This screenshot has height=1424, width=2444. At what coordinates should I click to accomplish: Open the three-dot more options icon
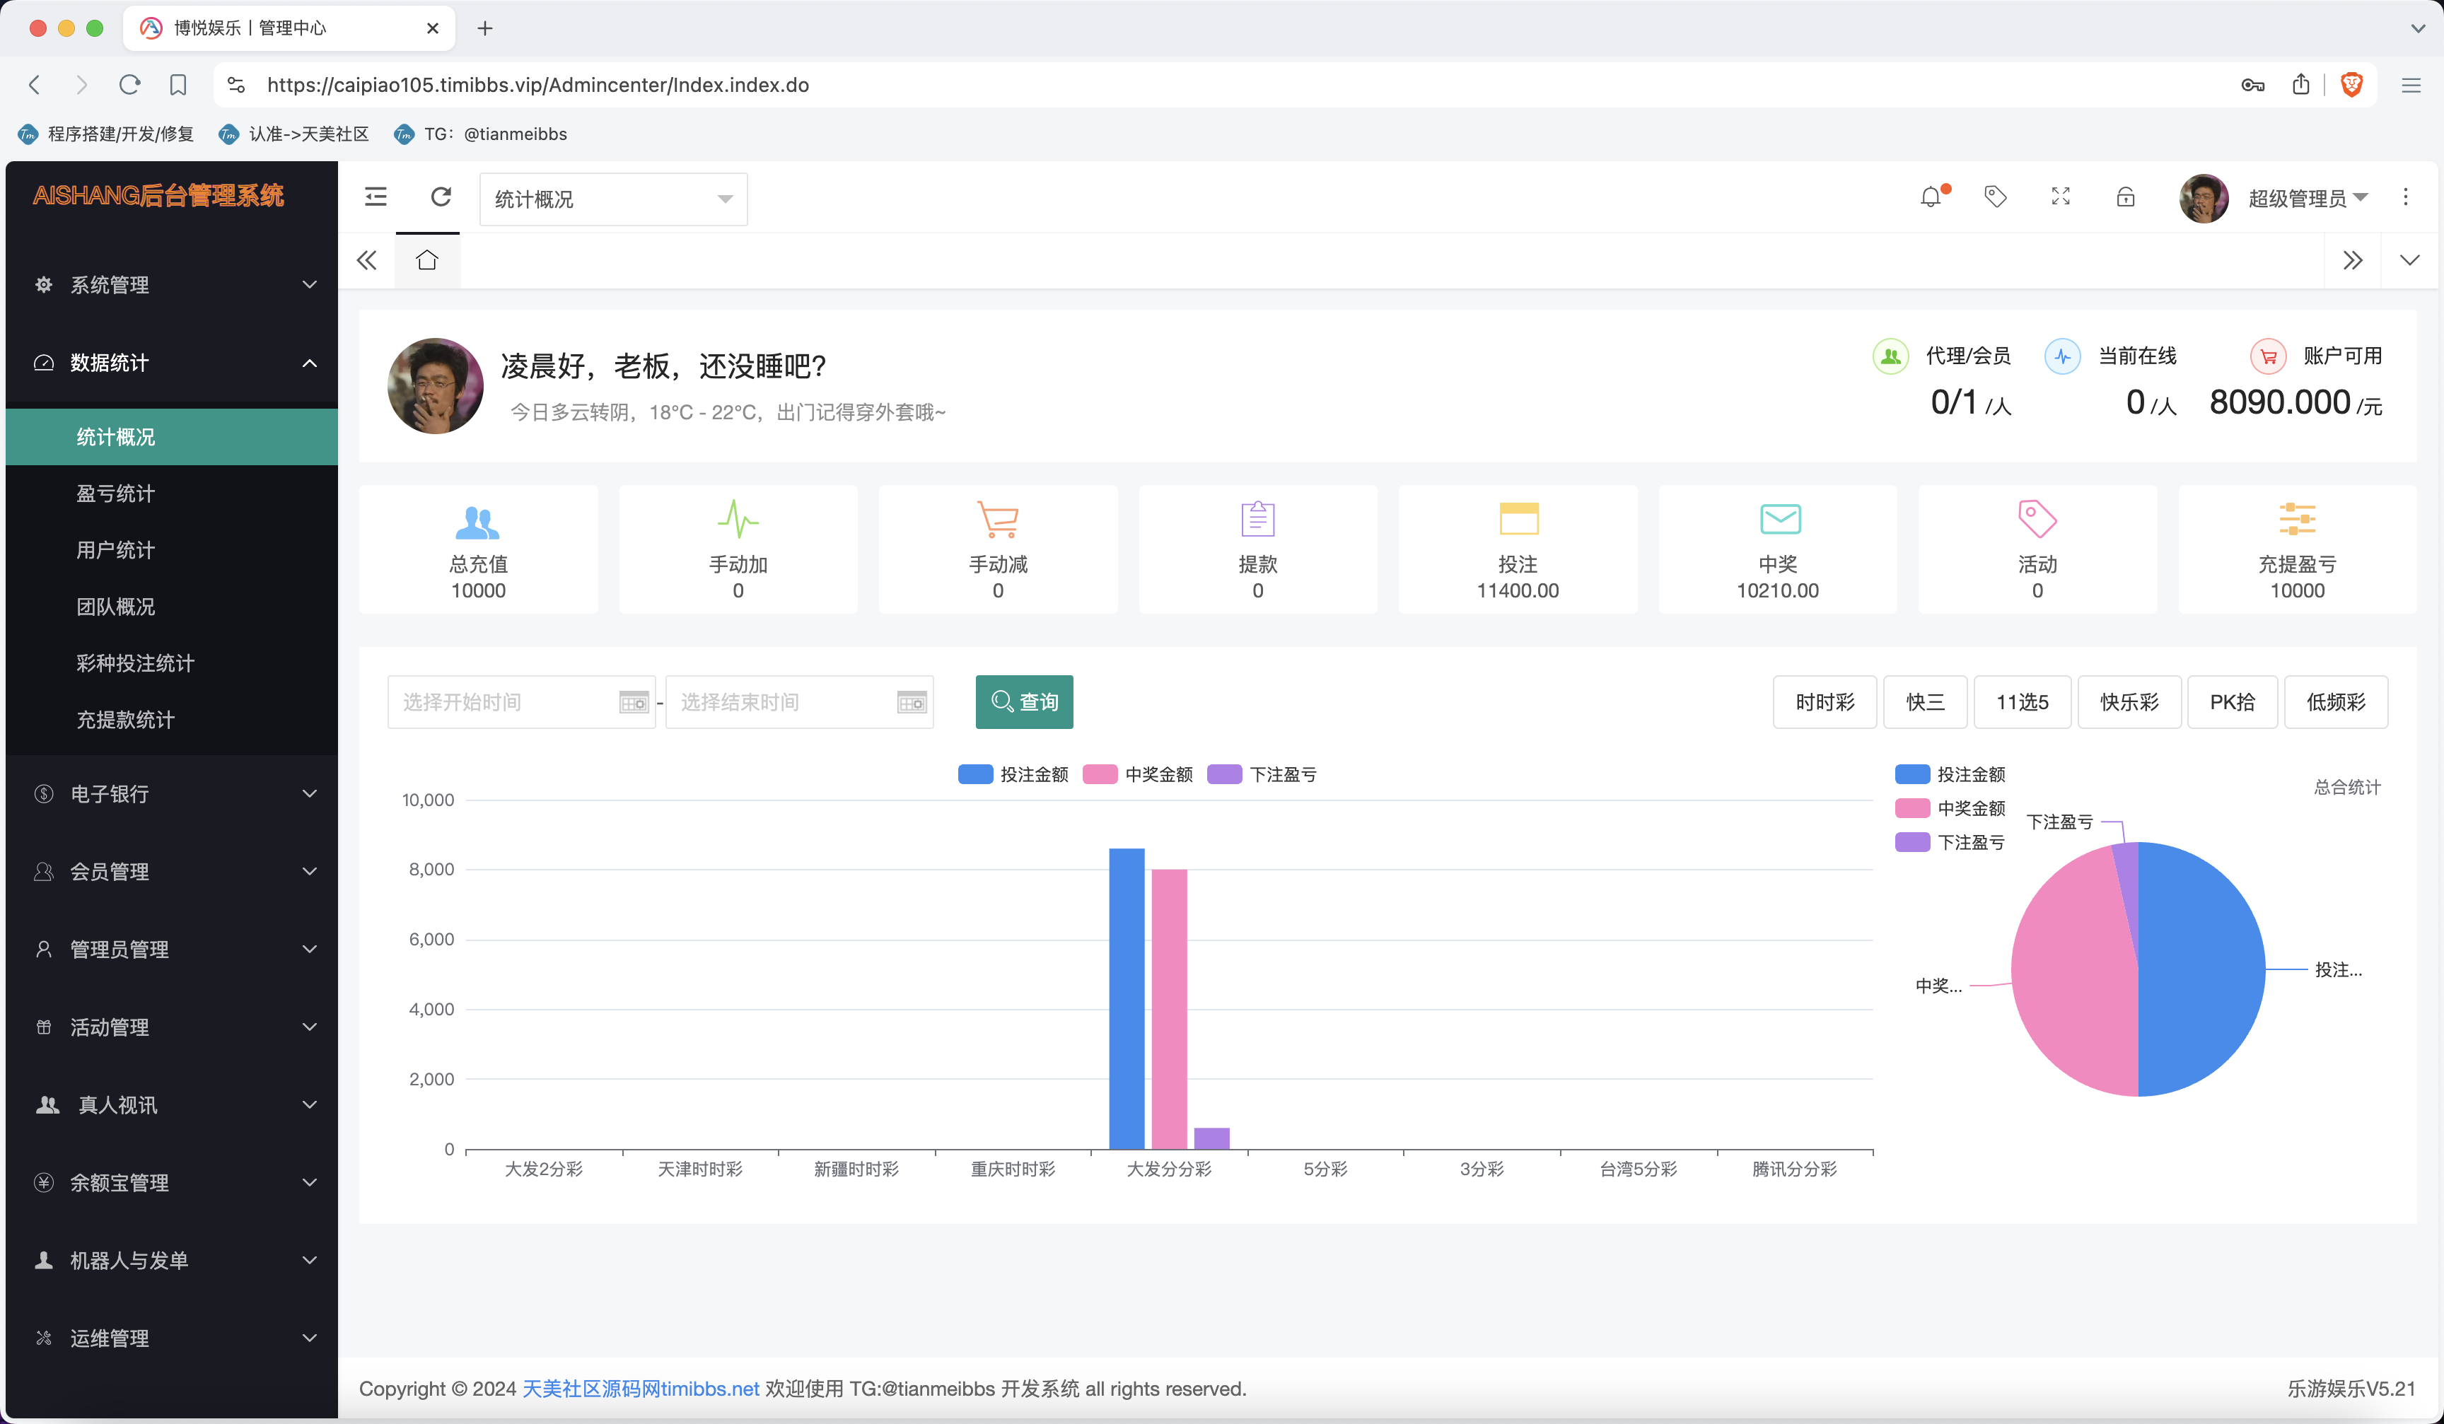click(2405, 197)
